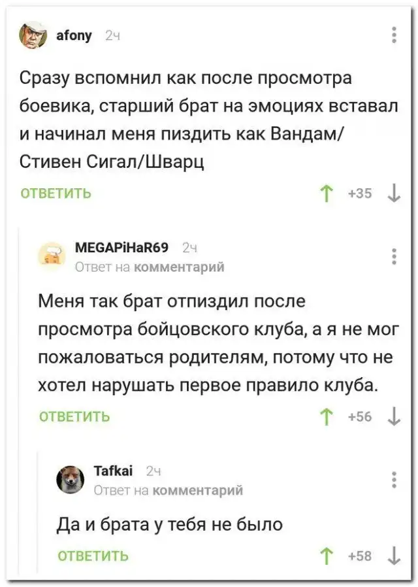418x587 pixels.
Task: Open three-dot menu on afony's comment
Action: coord(394,34)
